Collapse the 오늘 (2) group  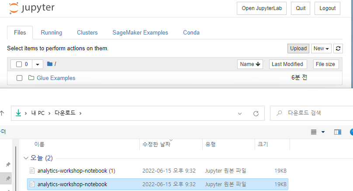click(26, 158)
